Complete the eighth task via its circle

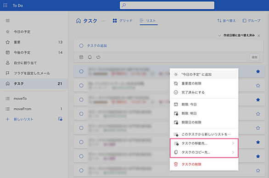pyautogui.click(x=81, y=171)
